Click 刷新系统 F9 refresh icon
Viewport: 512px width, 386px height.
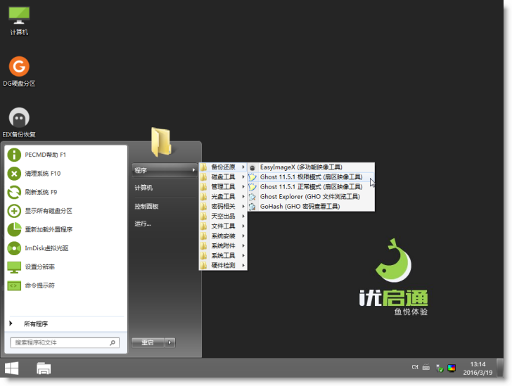pos(14,192)
